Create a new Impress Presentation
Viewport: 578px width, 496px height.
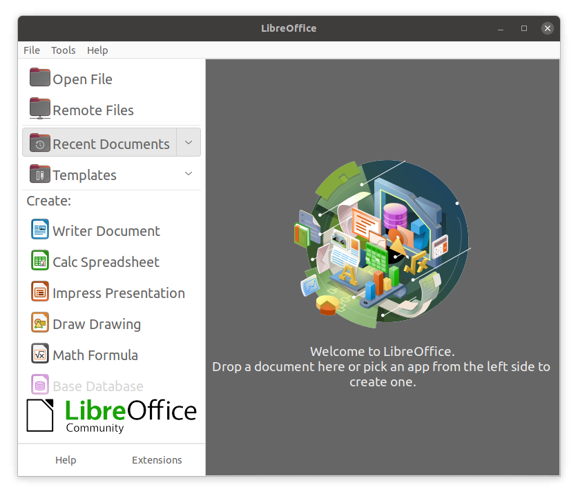coord(119,293)
